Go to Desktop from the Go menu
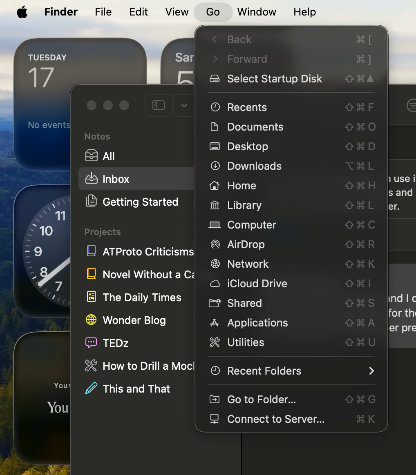 [291, 146]
